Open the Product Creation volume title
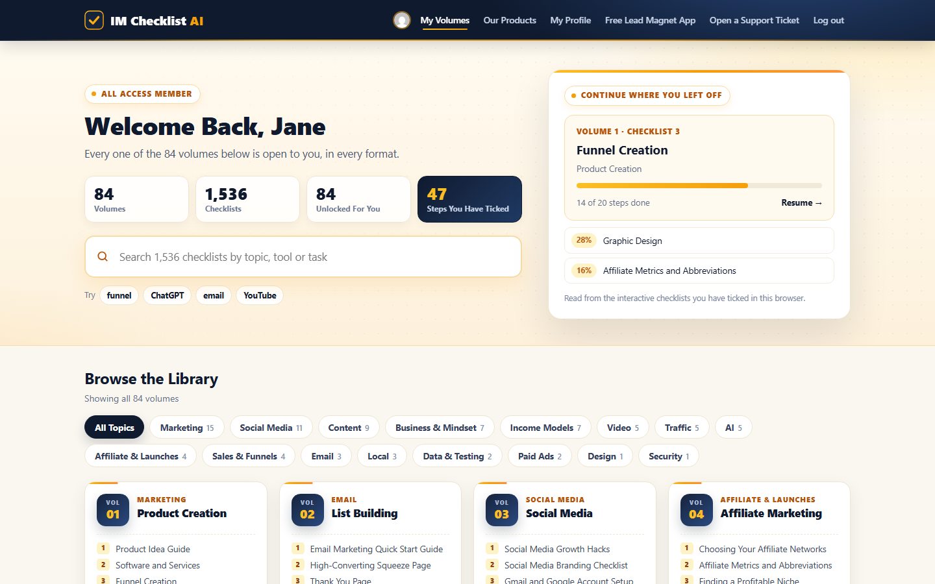This screenshot has width=935, height=584. click(x=182, y=513)
